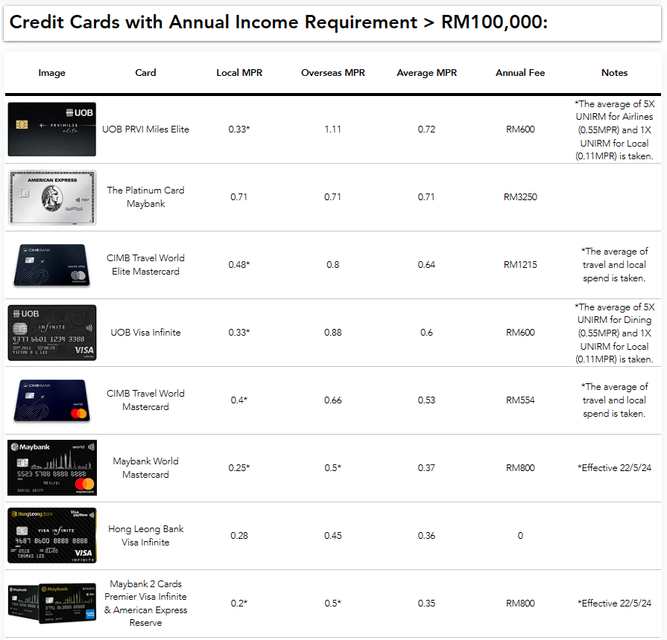Select Maybank 2 Cards Premier Visa Infinite name
The image size is (667, 640).
(145, 603)
